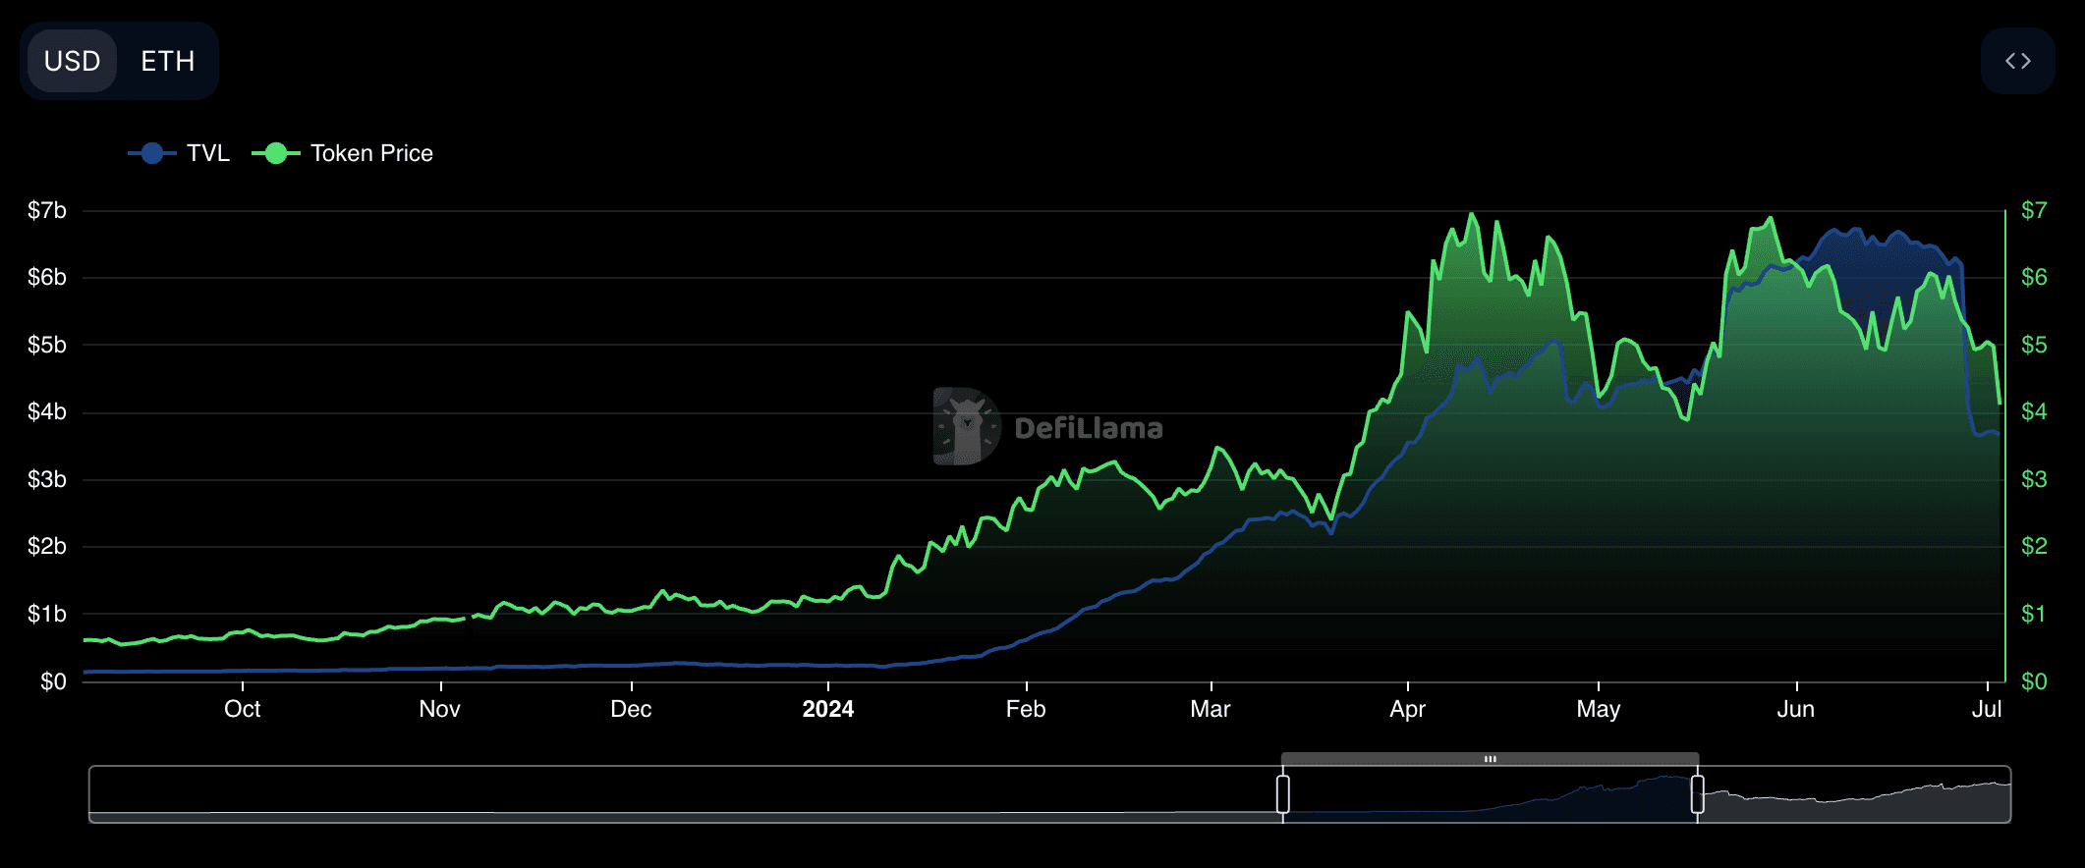This screenshot has width=2085, height=868.
Task: Click the blue TVL legend marker
Action: [x=152, y=153]
